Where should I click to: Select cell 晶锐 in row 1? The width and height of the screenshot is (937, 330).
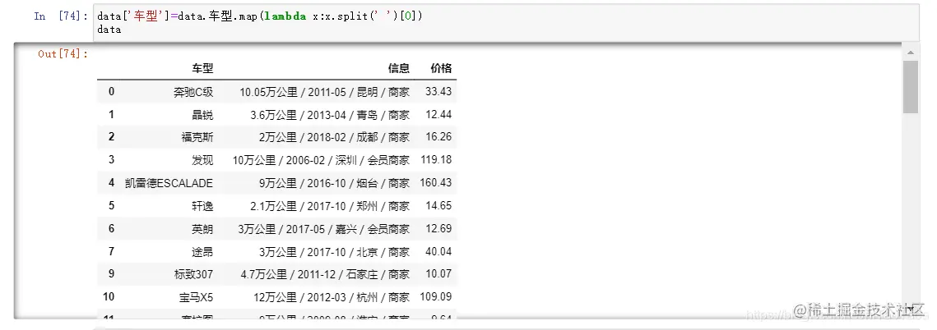(x=202, y=115)
